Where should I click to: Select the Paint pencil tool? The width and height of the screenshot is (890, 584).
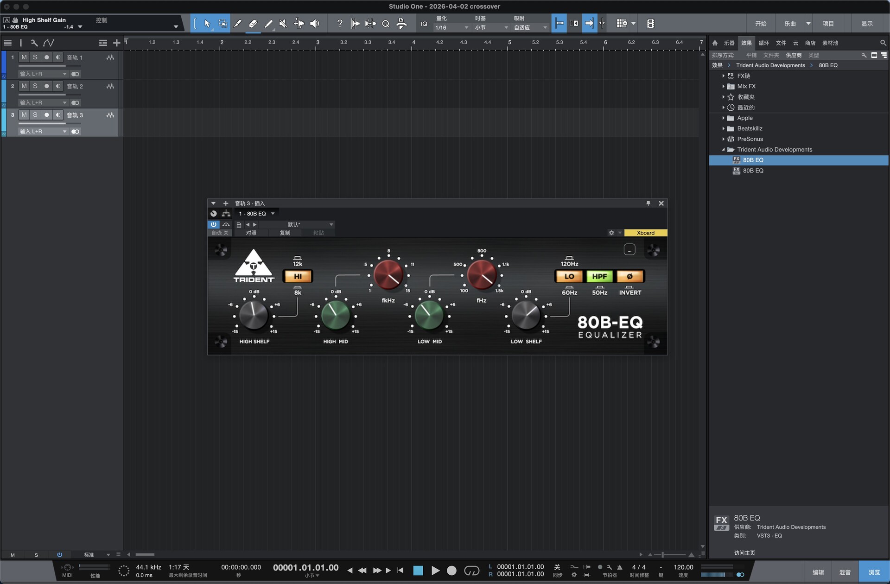(x=268, y=24)
